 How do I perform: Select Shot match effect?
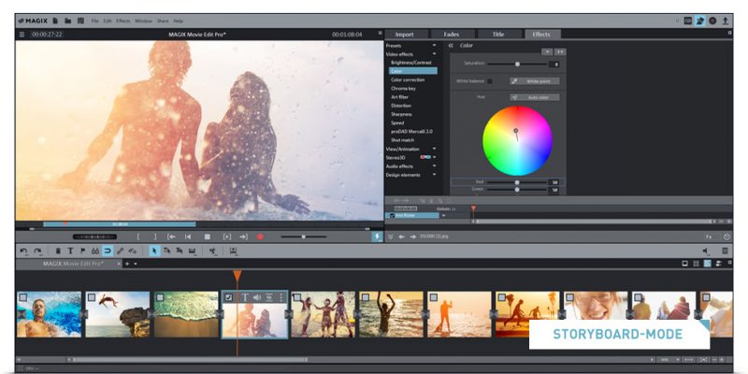(403, 139)
